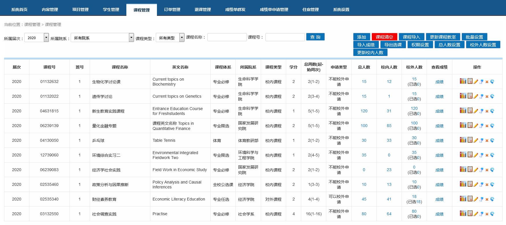The height and width of the screenshot is (225, 506).
Task: Click the blue refresh arrow icon for 量化金融专题
Action: pos(492,126)
